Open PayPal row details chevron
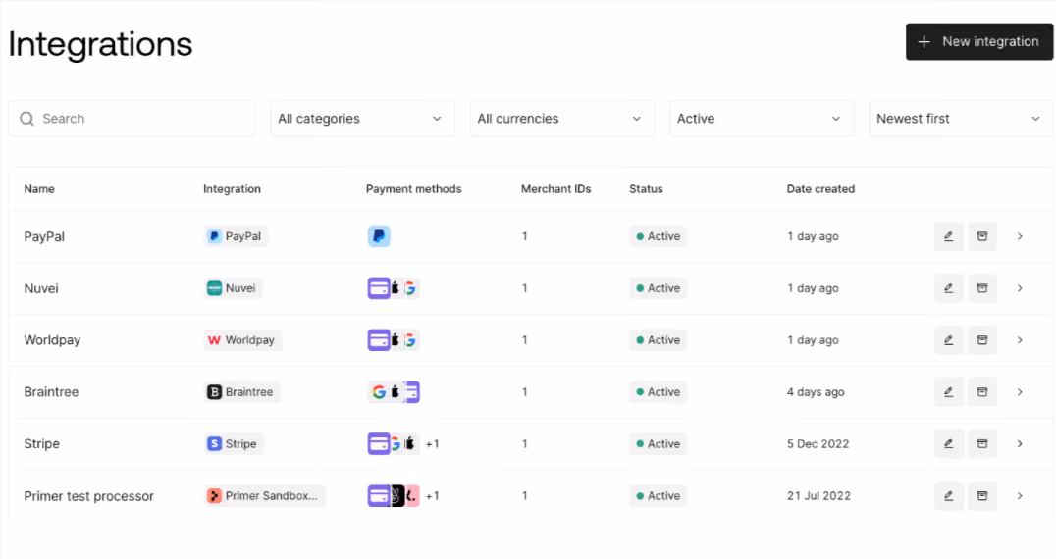 (1020, 236)
